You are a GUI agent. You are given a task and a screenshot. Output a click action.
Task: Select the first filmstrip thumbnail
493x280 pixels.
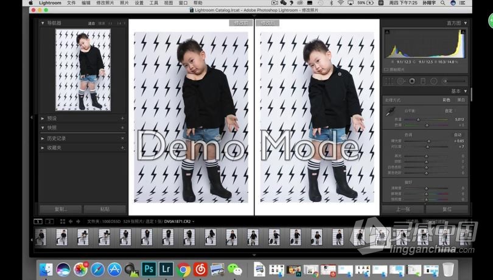tap(41, 237)
